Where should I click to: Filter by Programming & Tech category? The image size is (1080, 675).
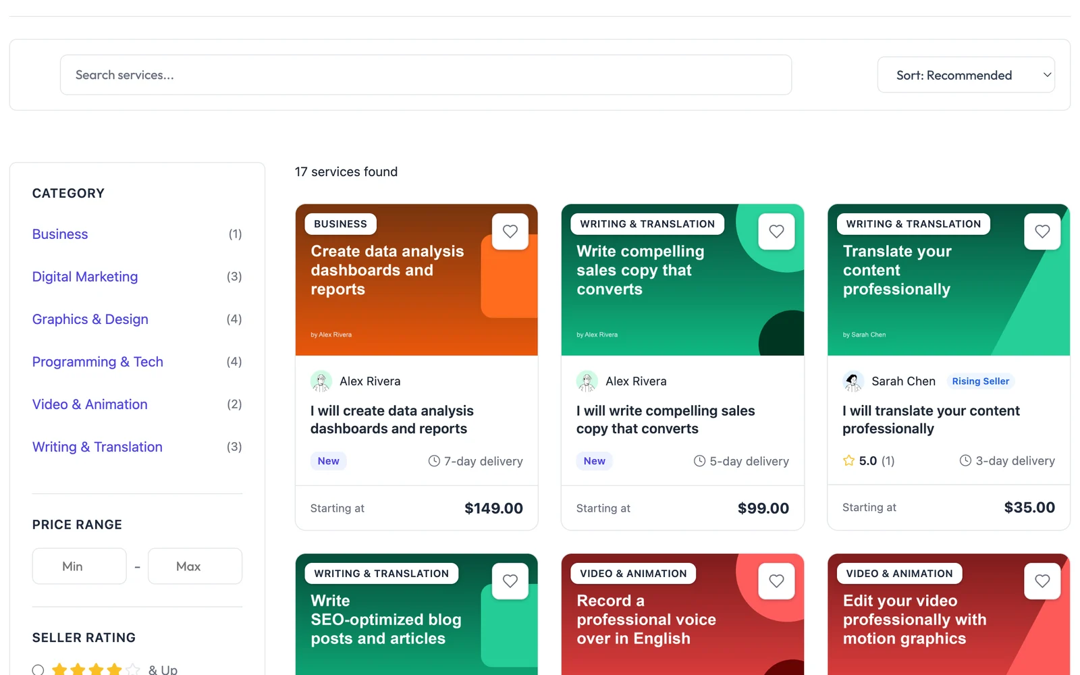pos(98,362)
